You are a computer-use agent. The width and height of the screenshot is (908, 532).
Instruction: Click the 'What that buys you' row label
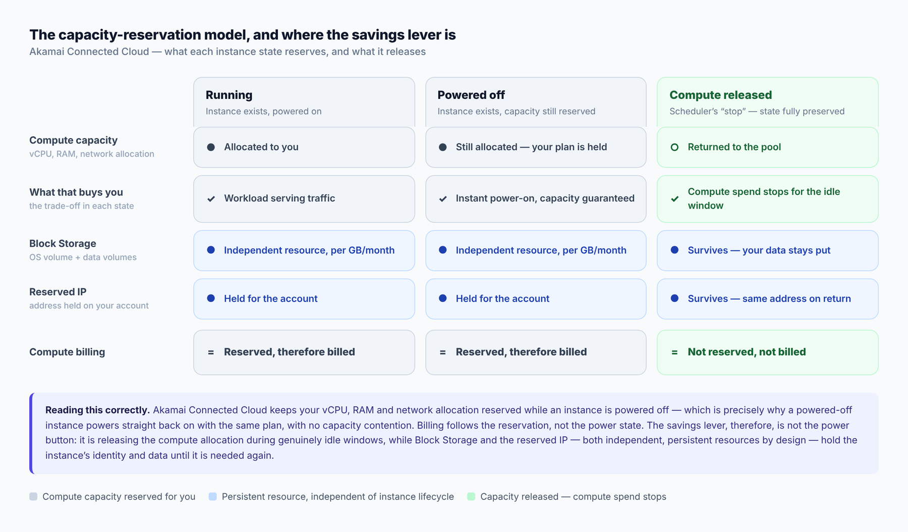[x=76, y=192]
